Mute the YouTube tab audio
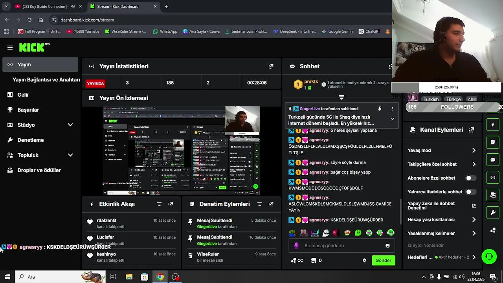 point(73,6)
